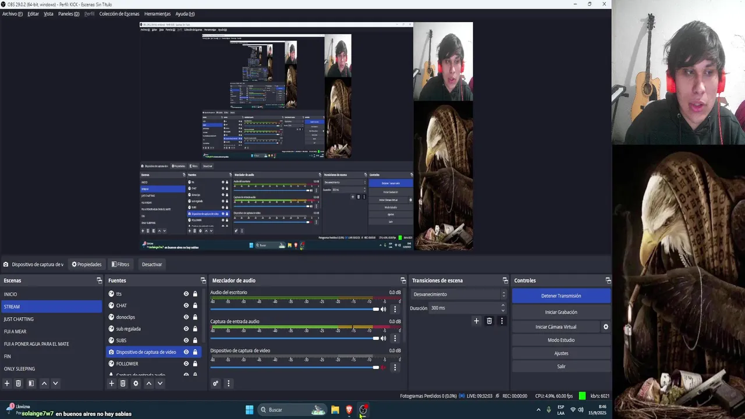Add a new scene with the plus icon
This screenshot has height=419, width=745.
click(x=7, y=384)
